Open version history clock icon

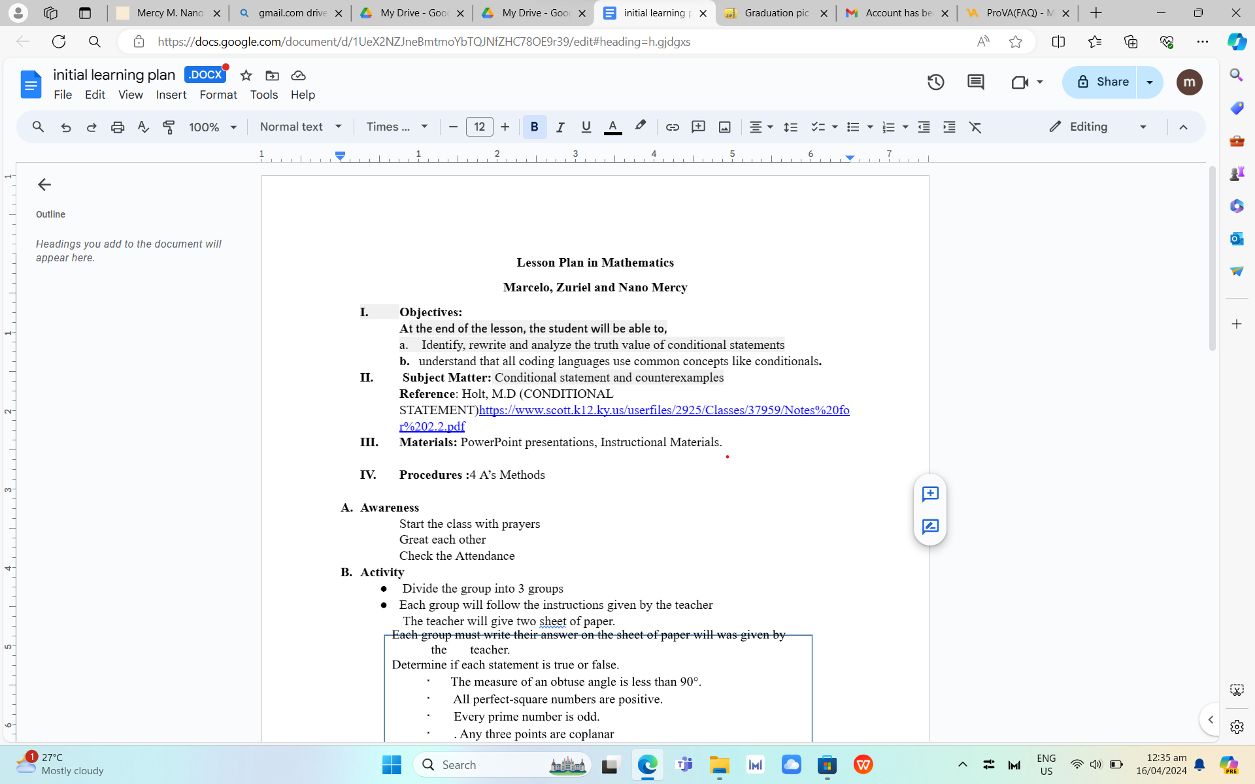(x=935, y=82)
